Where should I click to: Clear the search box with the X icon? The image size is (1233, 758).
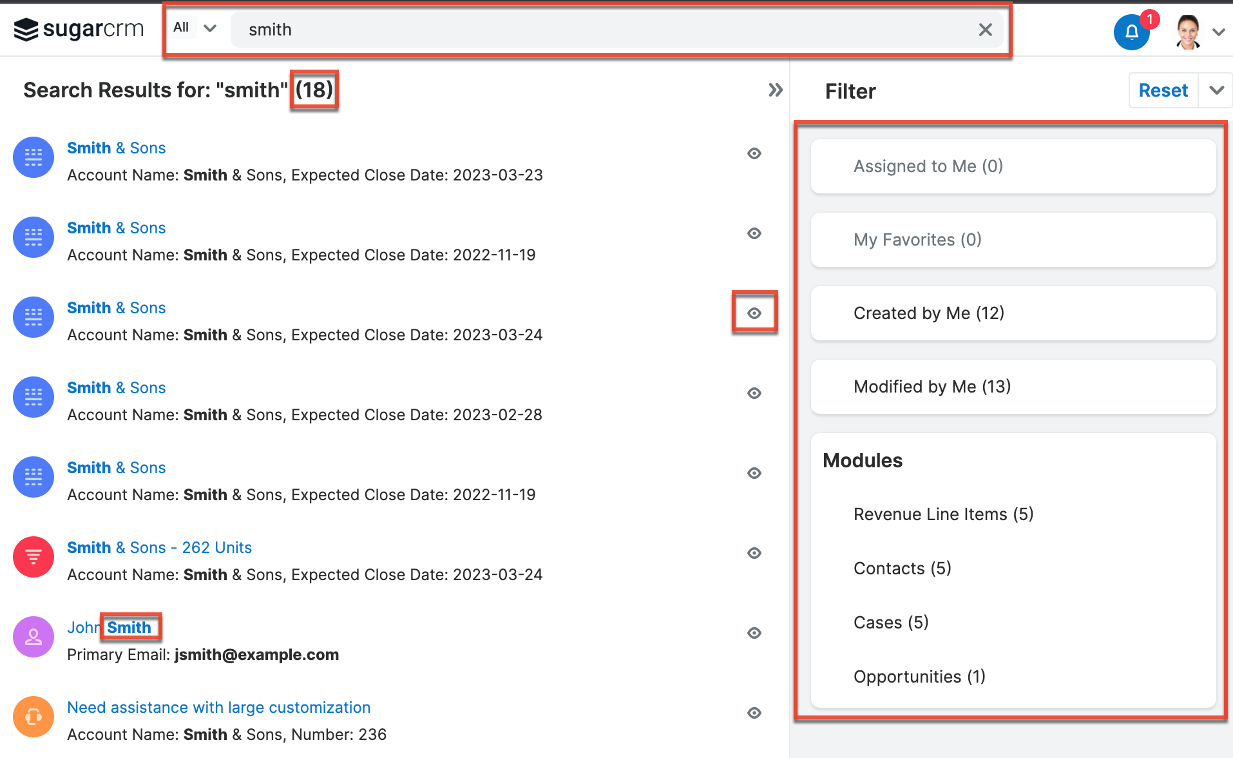click(x=985, y=30)
